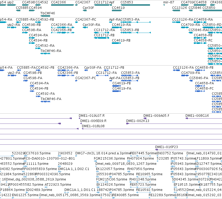Image resolution: width=222 pixels, height=199 pixels.
Task: Click the CG42367-RC transcript label
Action: click(86, 20)
